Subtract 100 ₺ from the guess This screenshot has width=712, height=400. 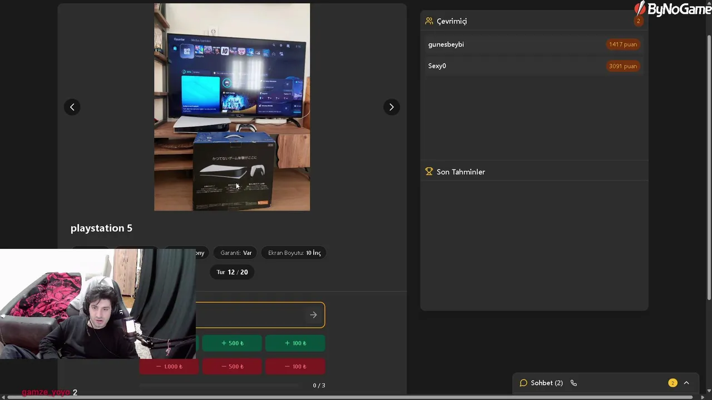coord(295,367)
